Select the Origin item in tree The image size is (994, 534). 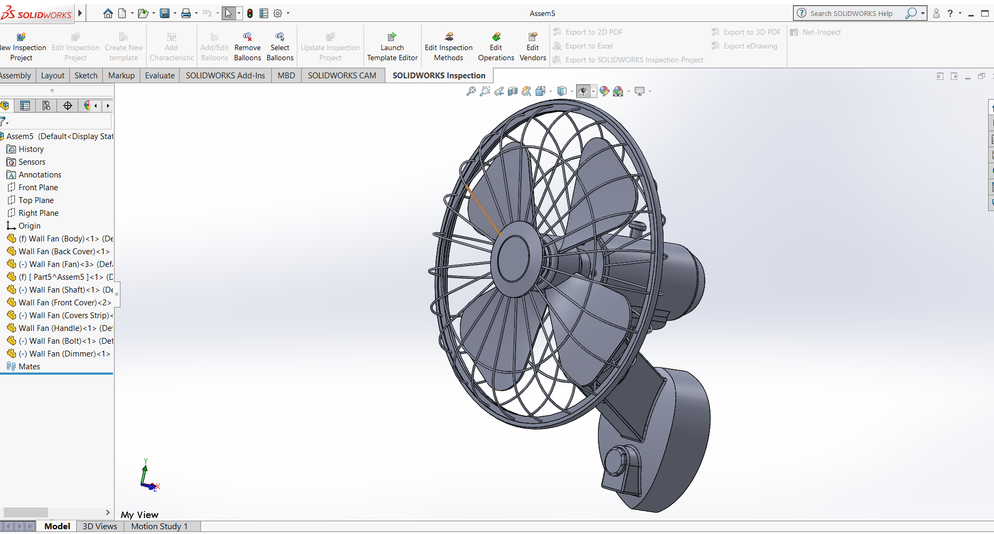tap(23, 226)
